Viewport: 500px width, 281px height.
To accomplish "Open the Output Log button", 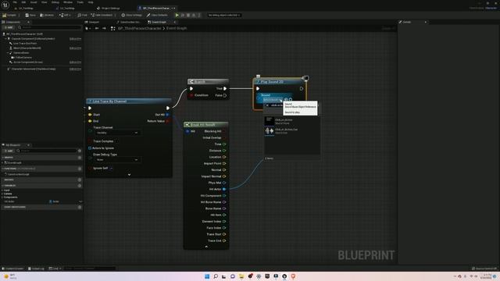I will [x=36, y=269].
